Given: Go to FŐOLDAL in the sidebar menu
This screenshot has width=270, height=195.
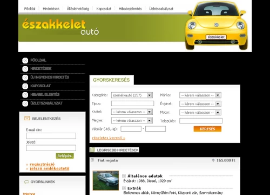Looking at the screenshot, I should click(x=38, y=60).
